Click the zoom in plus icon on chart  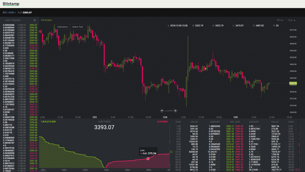(x=175, y=111)
